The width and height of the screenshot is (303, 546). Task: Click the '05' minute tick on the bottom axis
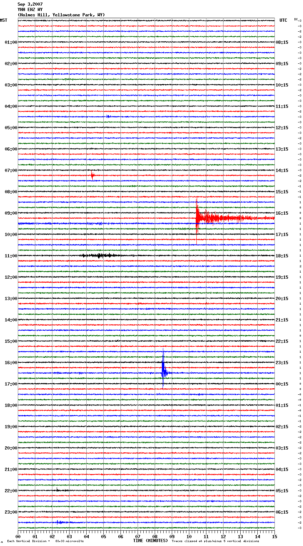tap(103, 536)
